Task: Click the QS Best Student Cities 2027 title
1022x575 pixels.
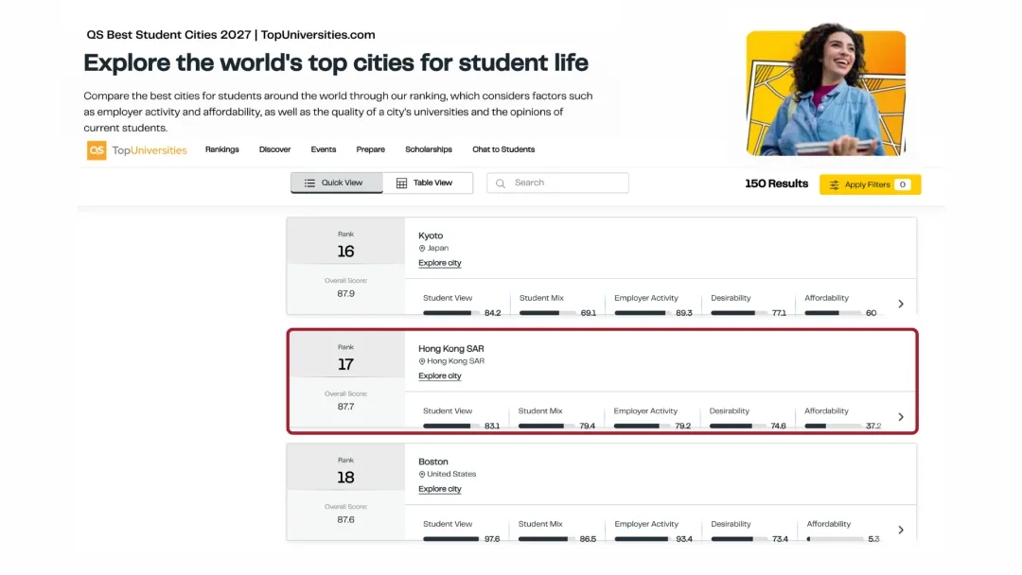Action: pyautogui.click(x=231, y=35)
